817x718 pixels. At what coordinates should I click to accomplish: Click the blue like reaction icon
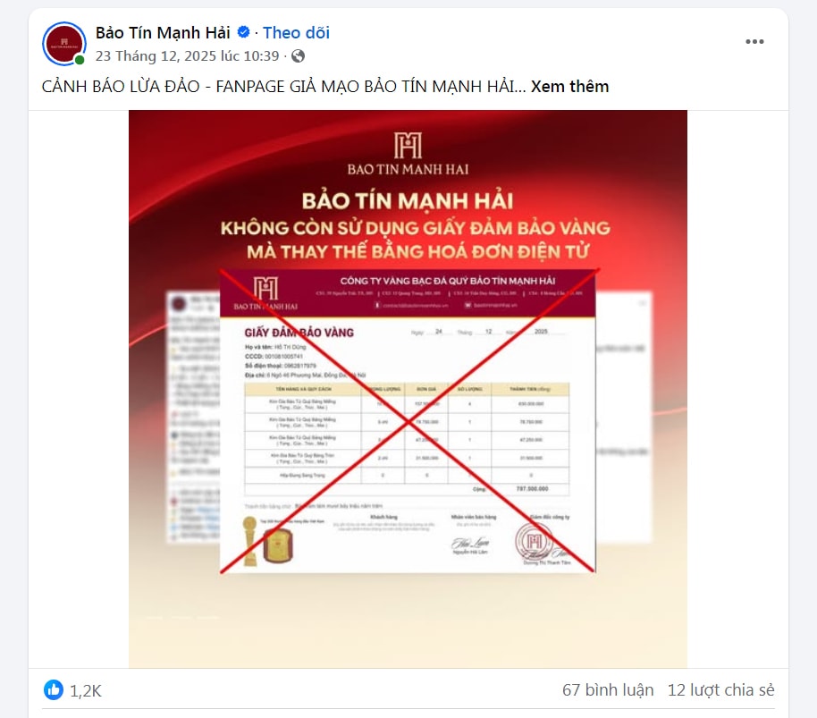pos(53,690)
